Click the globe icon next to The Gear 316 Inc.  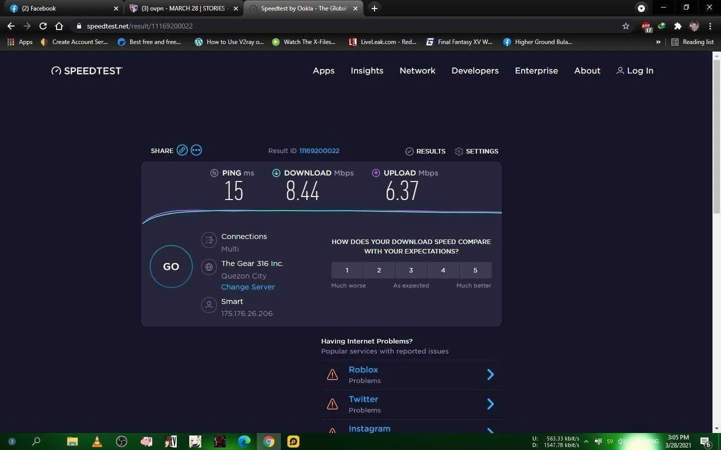tap(209, 267)
